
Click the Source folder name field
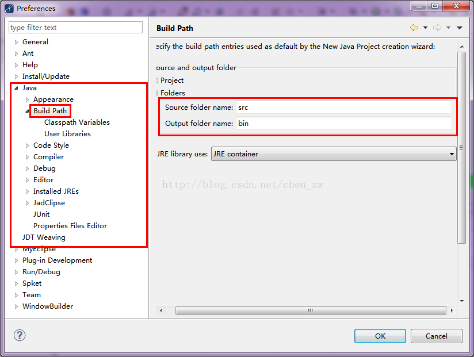(x=344, y=108)
